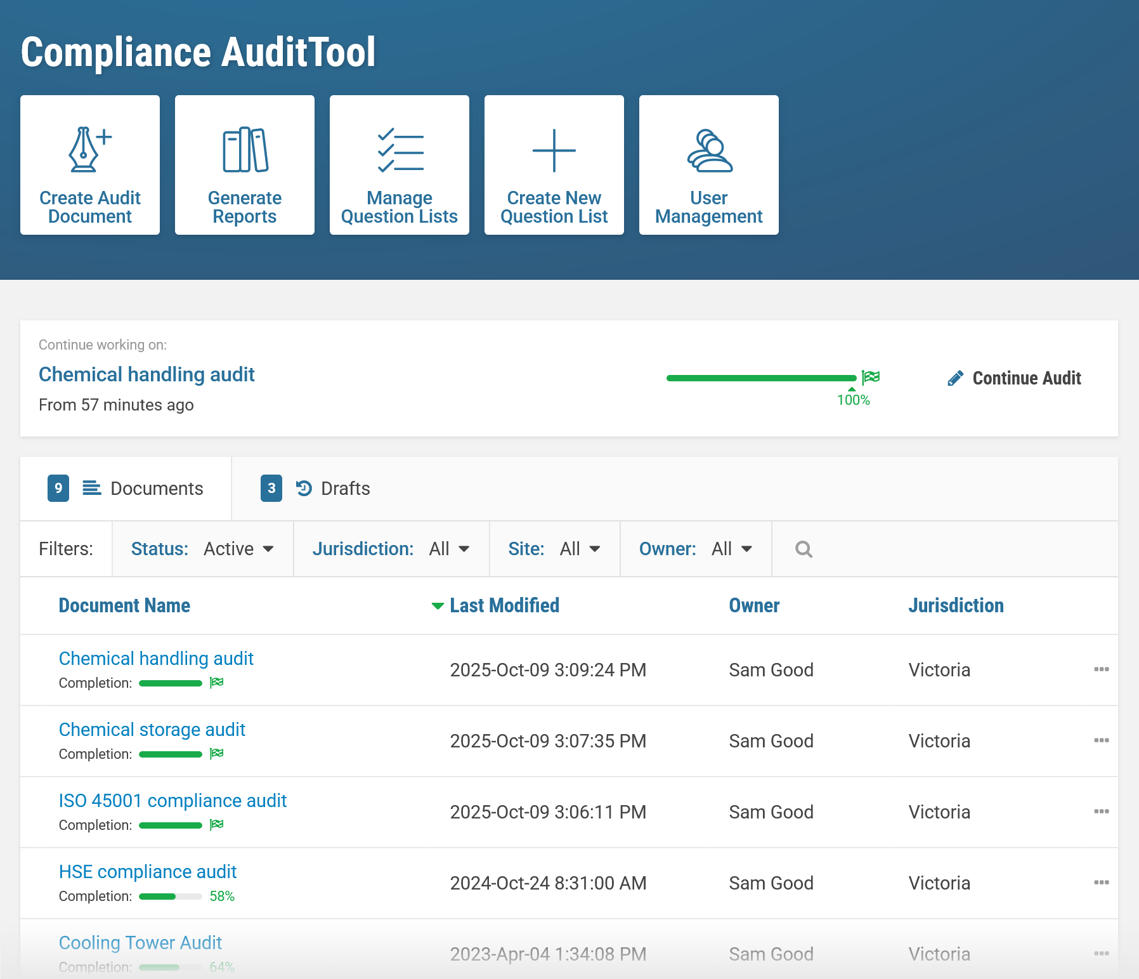Open the Create New Question List tile
This screenshot has height=979, width=1139.
pyautogui.click(x=554, y=165)
